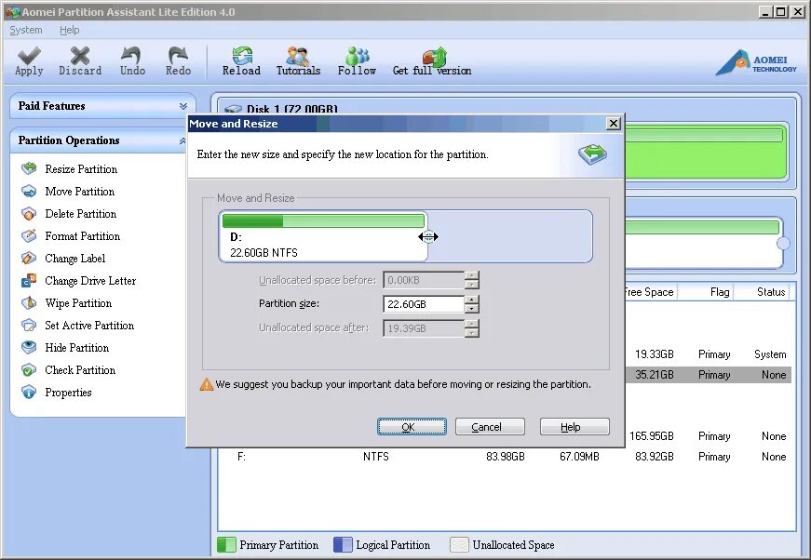The height and width of the screenshot is (560, 811).
Task: Click the Discard toolbar icon
Action: pyautogui.click(x=80, y=55)
